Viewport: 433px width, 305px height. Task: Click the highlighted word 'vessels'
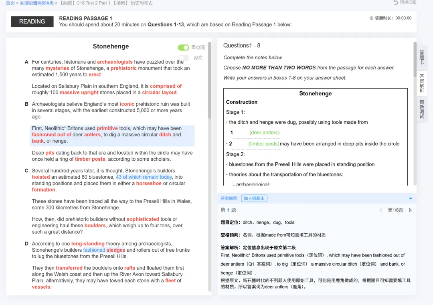(x=41, y=287)
